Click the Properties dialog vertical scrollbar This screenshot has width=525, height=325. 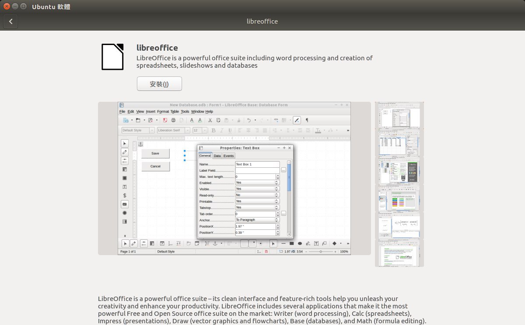click(x=289, y=198)
